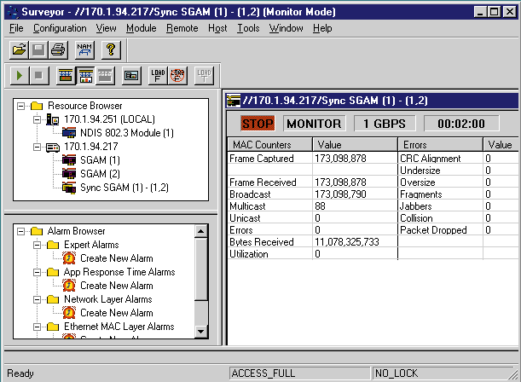The width and height of the screenshot is (521, 382).
Task: Open the Host menu
Action: [217, 28]
